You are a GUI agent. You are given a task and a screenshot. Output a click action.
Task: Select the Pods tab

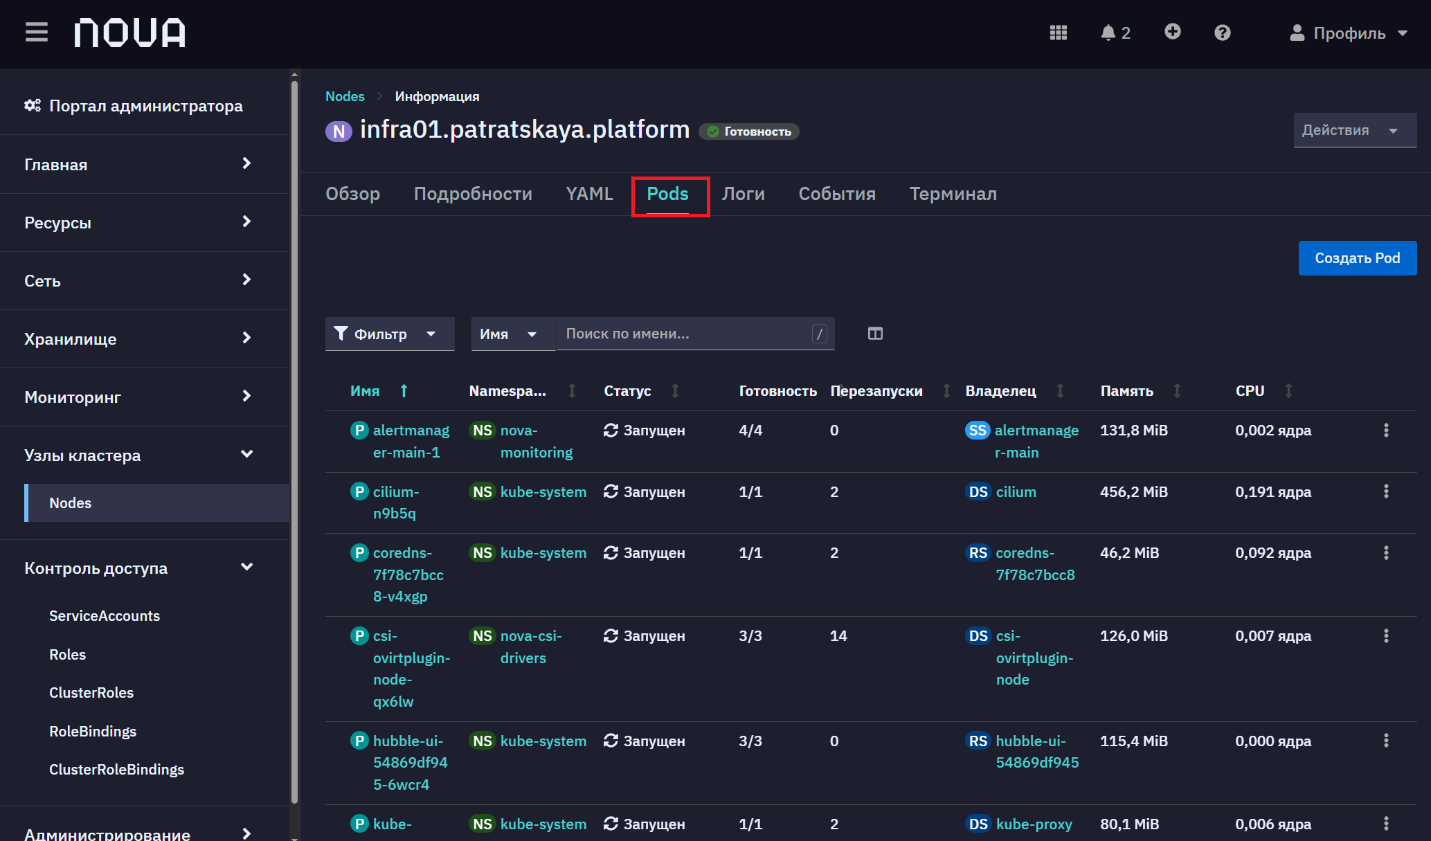pyautogui.click(x=667, y=194)
